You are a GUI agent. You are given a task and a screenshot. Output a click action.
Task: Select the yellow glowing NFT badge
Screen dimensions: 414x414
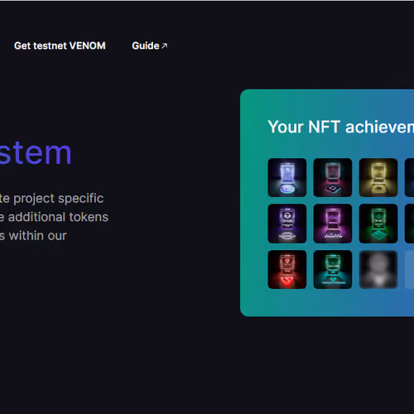(x=378, y=177)
